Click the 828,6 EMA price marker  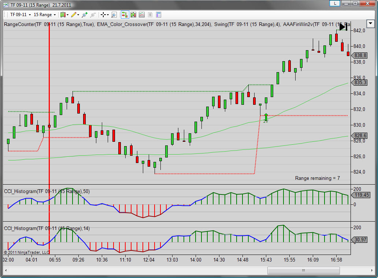[359, 136]
